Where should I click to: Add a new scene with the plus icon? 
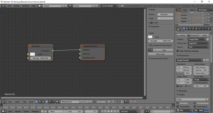[93, 6]
